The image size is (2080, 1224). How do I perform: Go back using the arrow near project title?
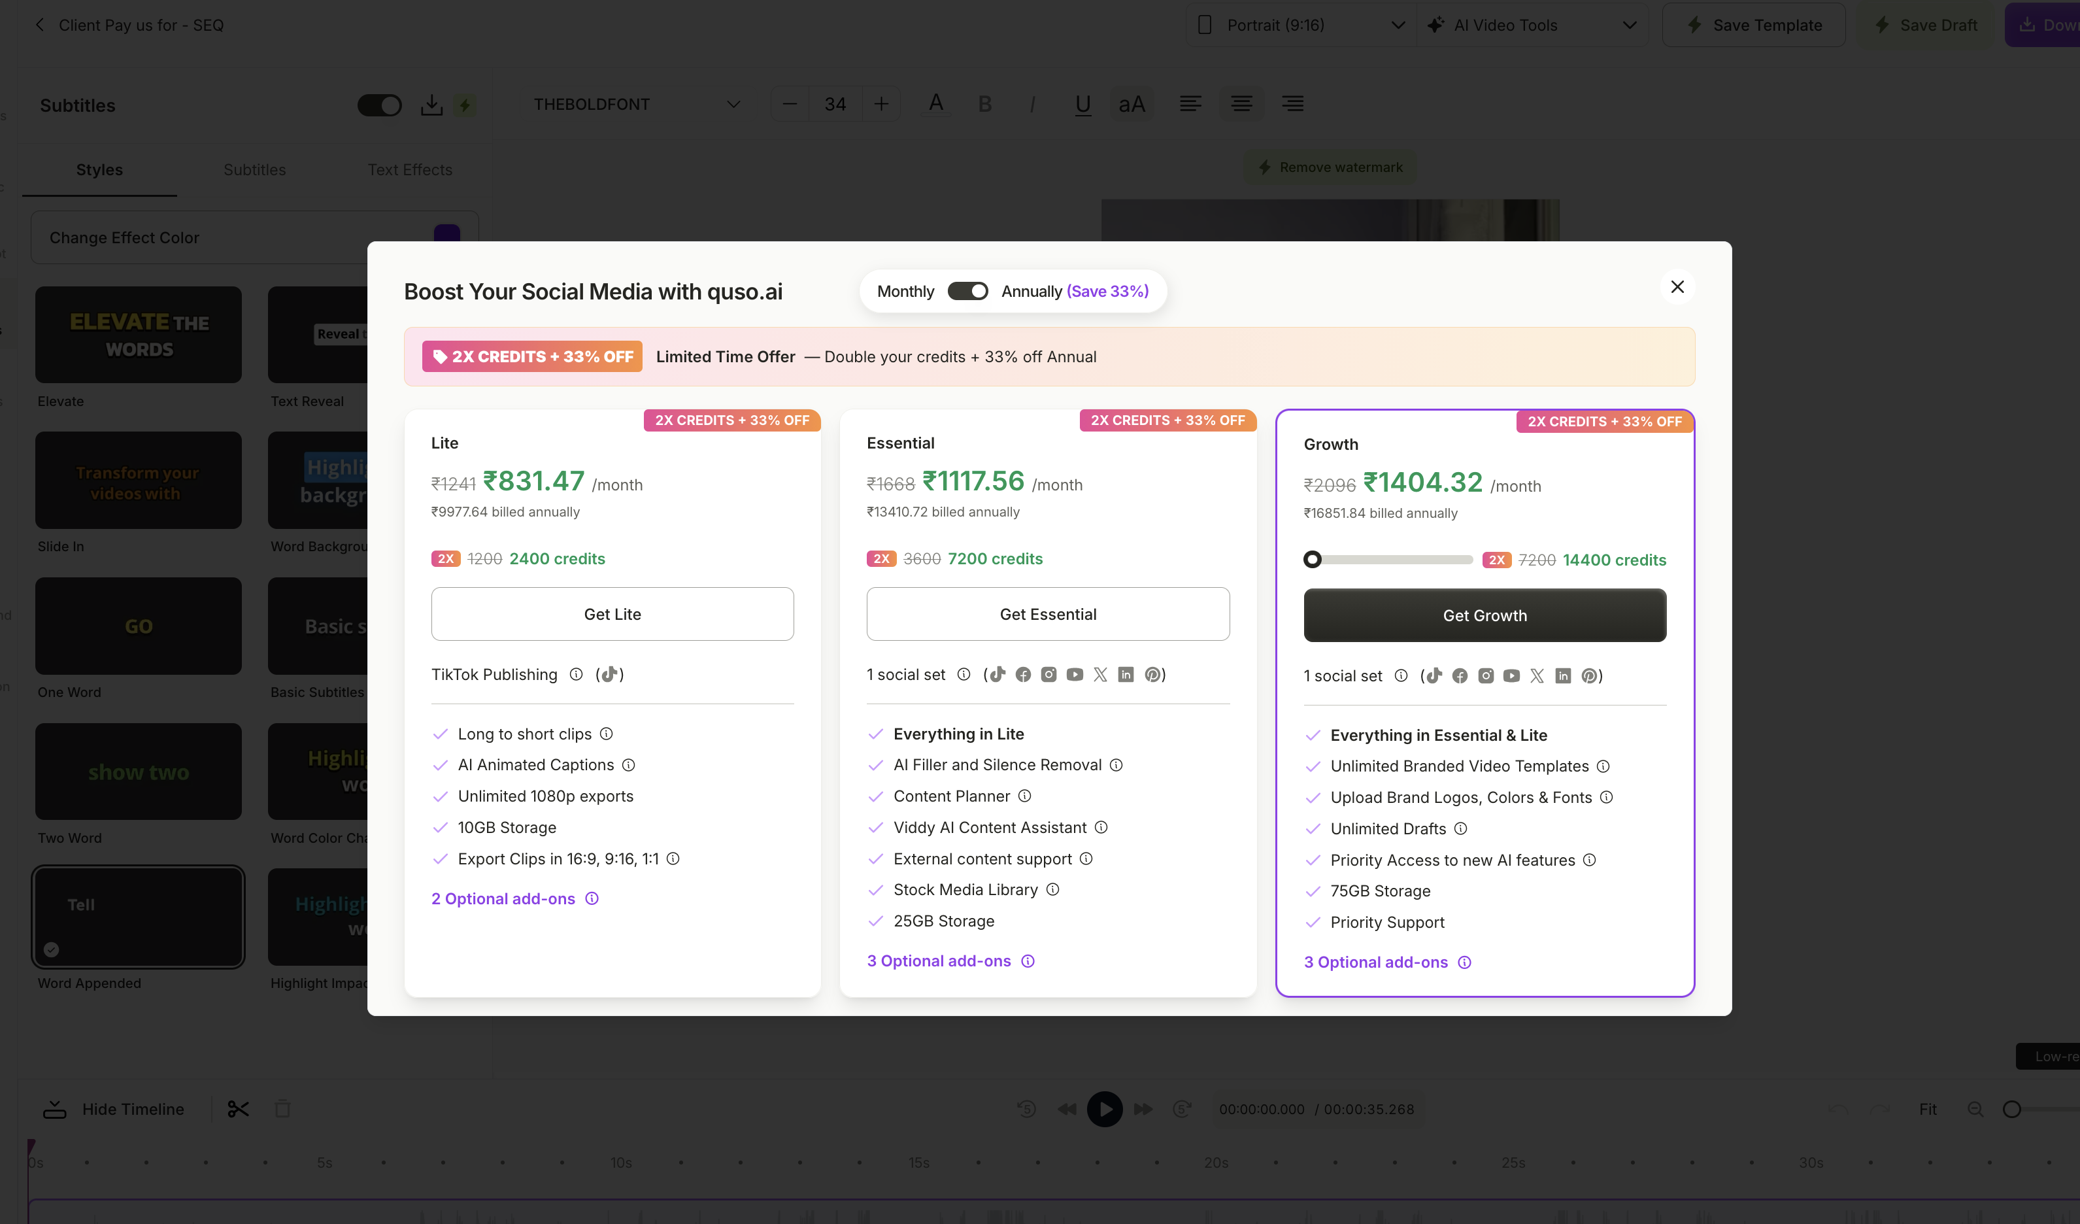coord(41,25)
